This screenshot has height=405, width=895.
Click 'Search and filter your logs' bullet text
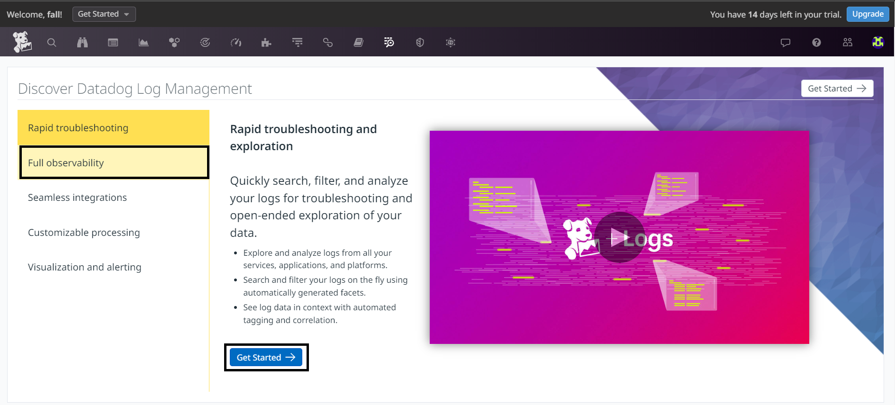point(325,286)
